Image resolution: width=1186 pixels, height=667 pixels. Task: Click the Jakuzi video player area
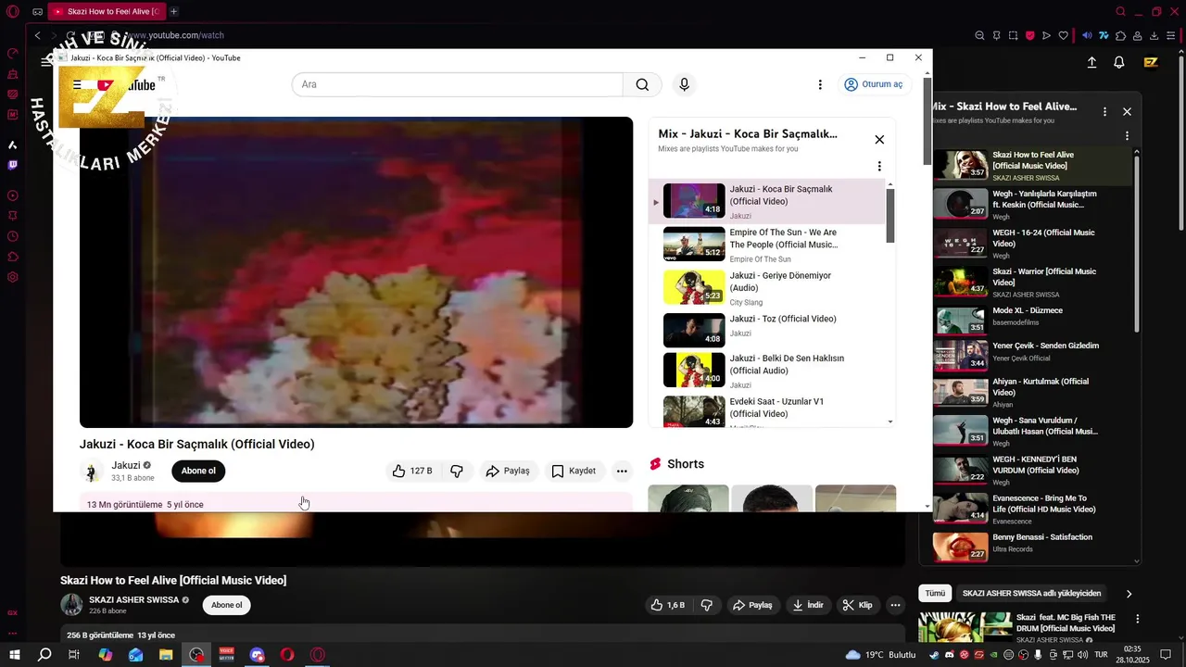click(x=356, y=271)
